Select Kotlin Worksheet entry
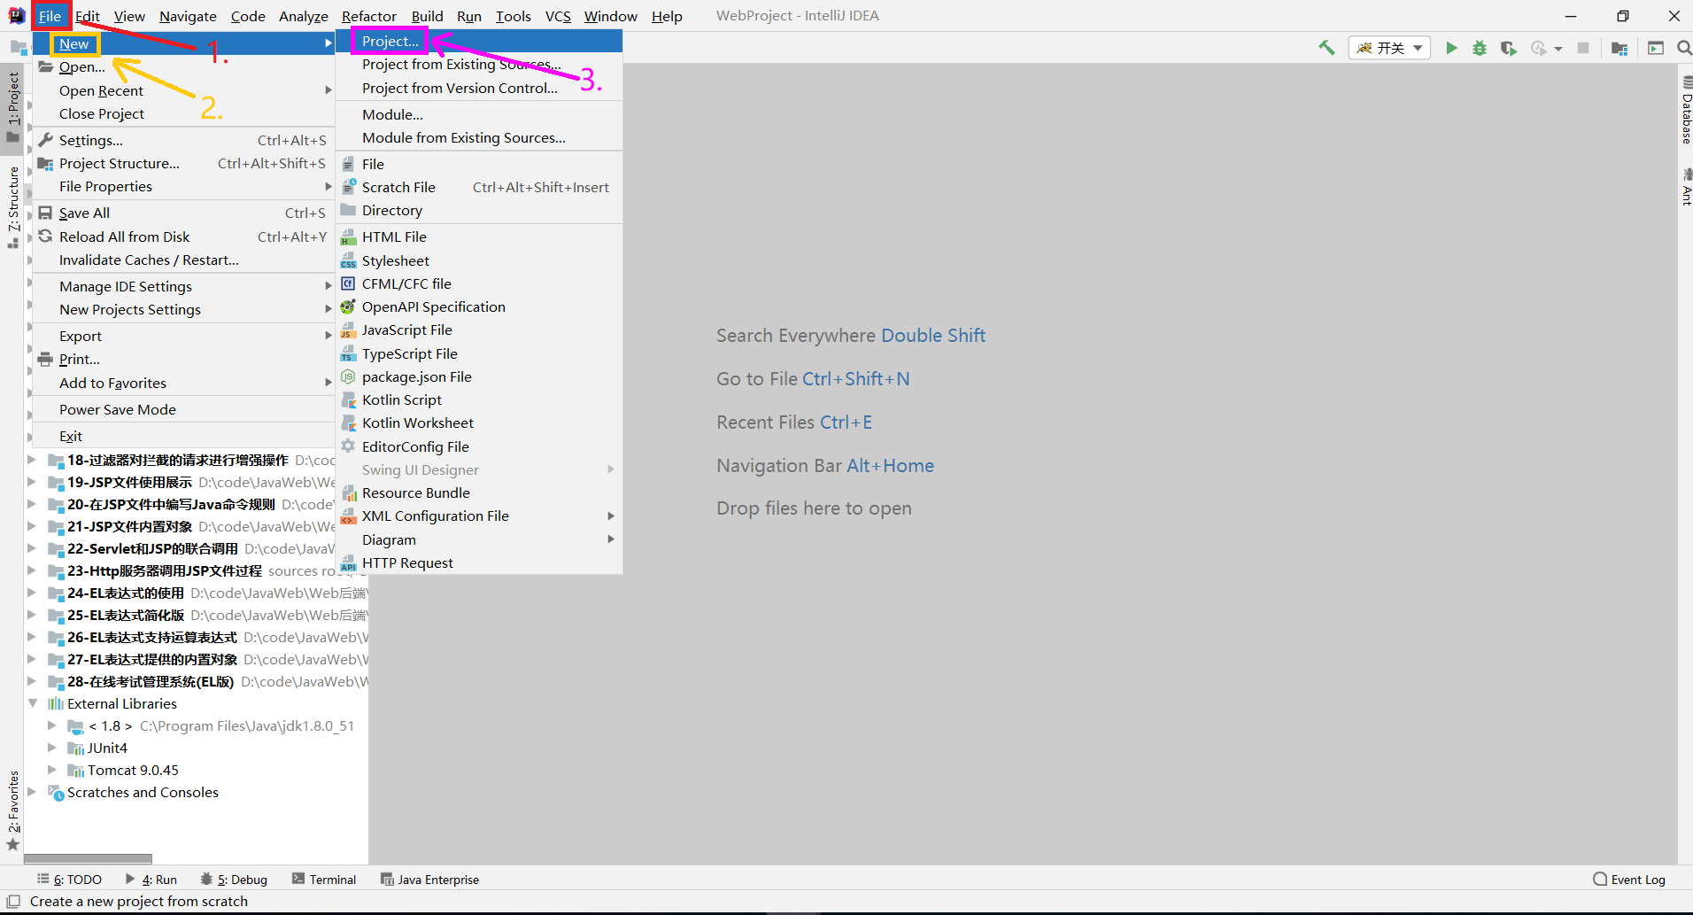 tap(479, 423)
